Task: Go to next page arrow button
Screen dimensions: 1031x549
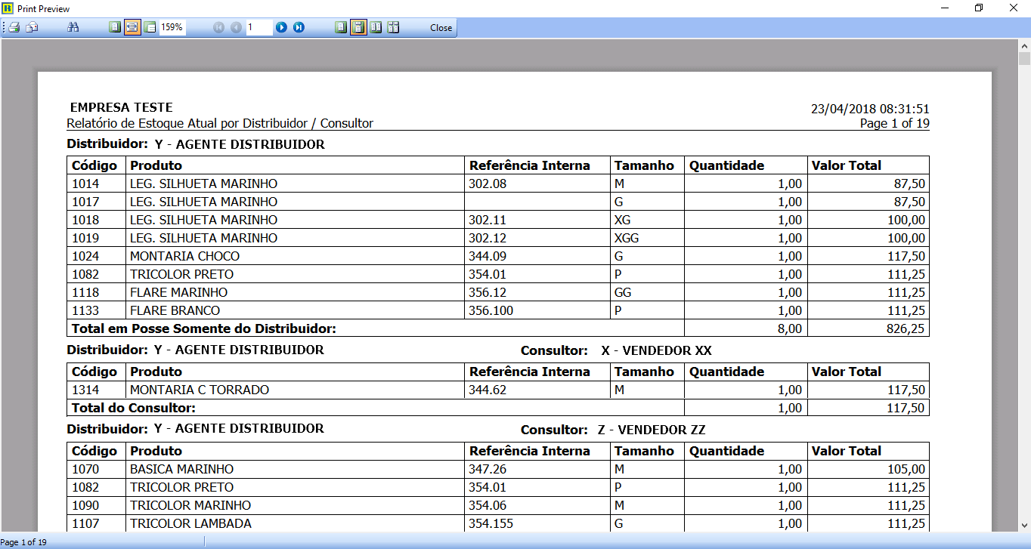Action: [x=281, y=27]
